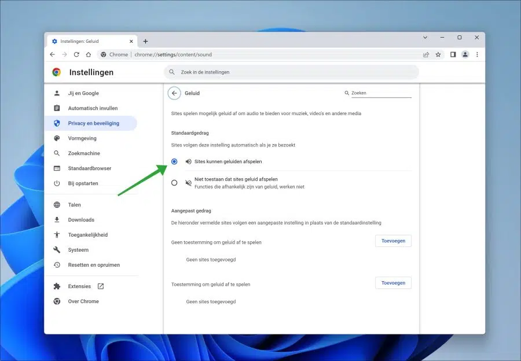Click the browser window icon beside Standaardbrowser

[57, 168]
